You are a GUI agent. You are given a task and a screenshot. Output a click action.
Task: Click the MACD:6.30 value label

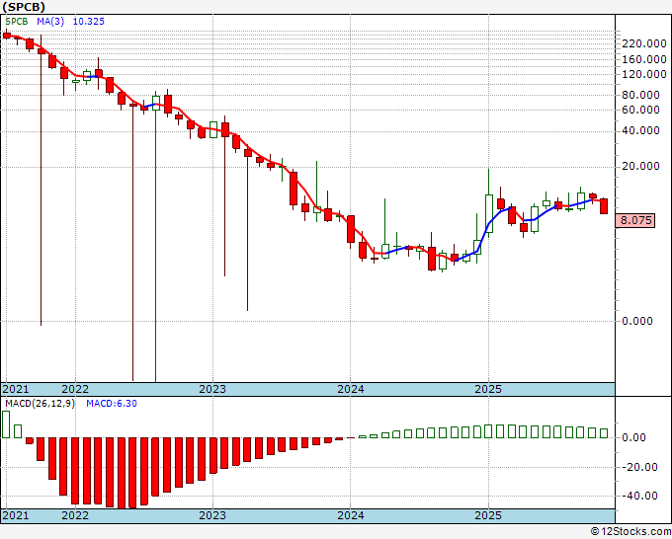tap(112, 404)
